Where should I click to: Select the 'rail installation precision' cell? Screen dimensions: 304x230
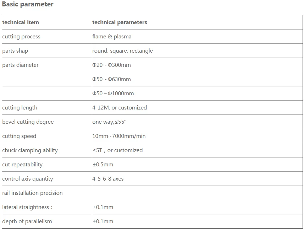tap(32, 193)
